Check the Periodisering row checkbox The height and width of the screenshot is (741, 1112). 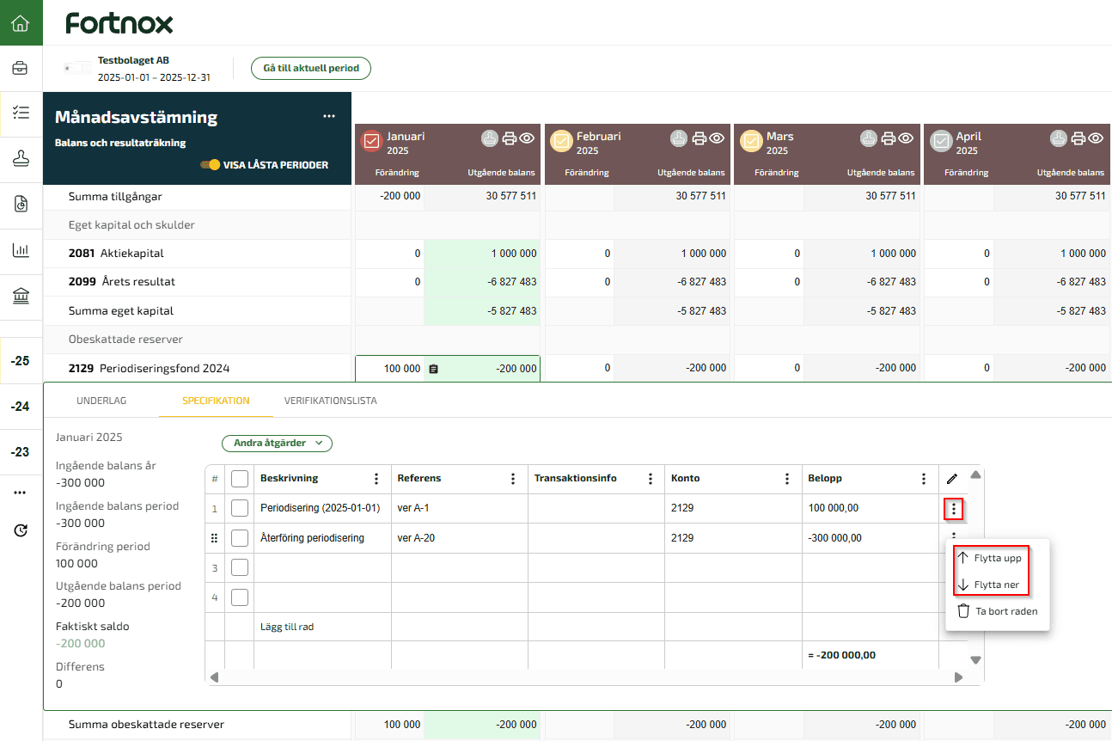click(240, 508)
